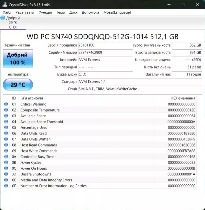Image resolution: width=205 pixels, height=210 pixels.
Task: Click the disk status orb in the drive tab
Action: pos(3,18)
